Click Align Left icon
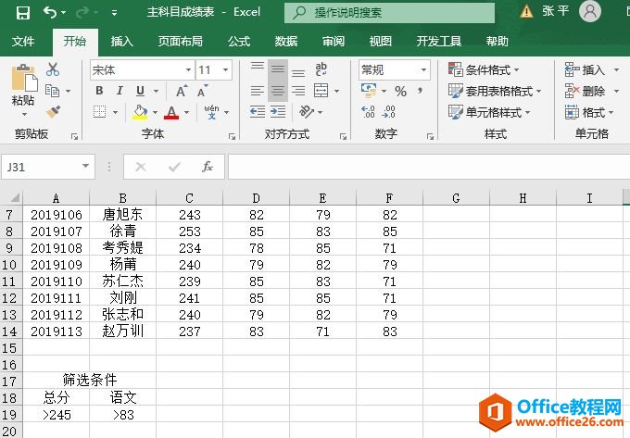 click(x=258, y=91)
